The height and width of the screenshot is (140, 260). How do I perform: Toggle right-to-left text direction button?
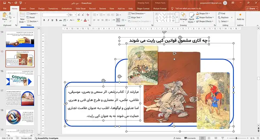pos(118,20)
